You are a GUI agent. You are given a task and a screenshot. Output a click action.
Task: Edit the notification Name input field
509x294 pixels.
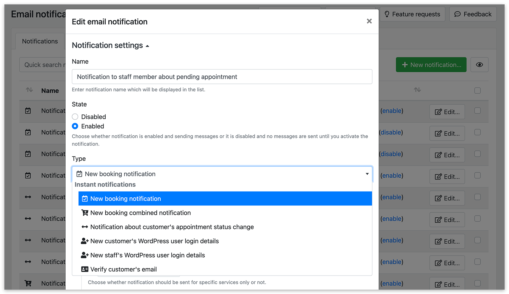(x=222, y=77)
